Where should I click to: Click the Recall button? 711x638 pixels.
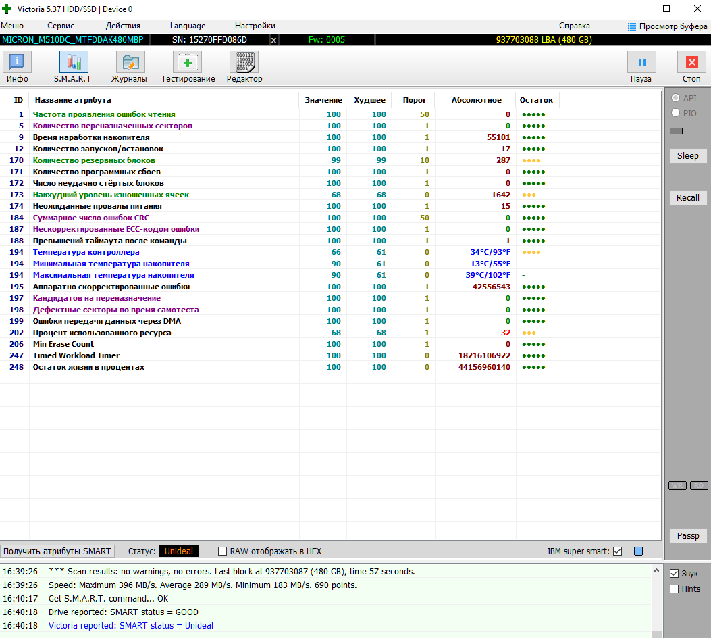[x=688, y=198]
